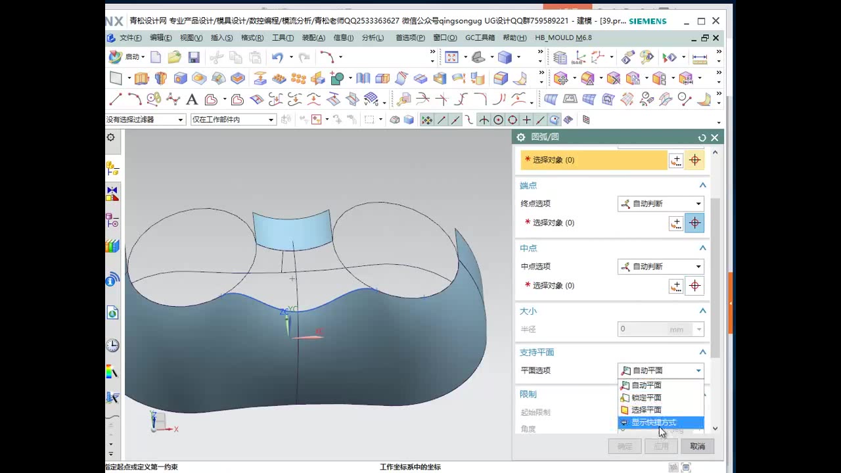Image resolution: width=841 pixels, height=473 pixels.
Task: Collapse the 中点 section in the dialog
Action: [702, 248]
